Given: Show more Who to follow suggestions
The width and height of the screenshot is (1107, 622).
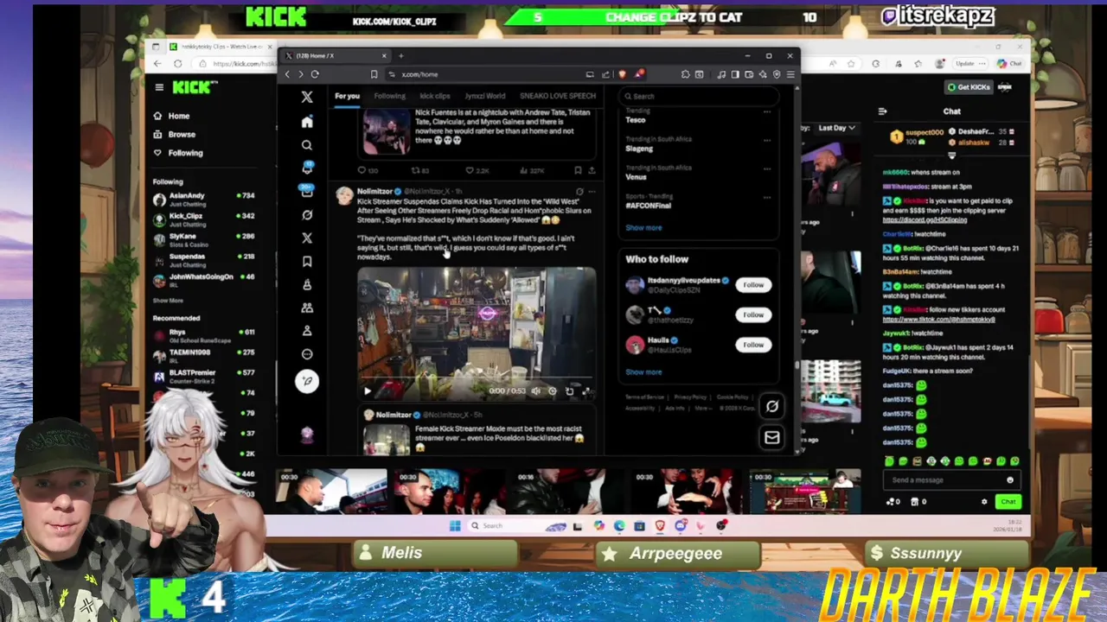Looking at the screenshot, I should [643, 372].
